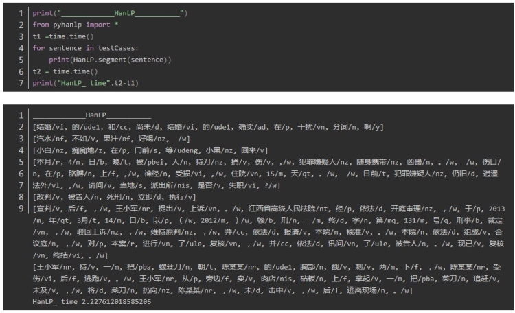
Task: Select 'print("HanLP_ time",t2-t1)' line
Action: (85, 84)
